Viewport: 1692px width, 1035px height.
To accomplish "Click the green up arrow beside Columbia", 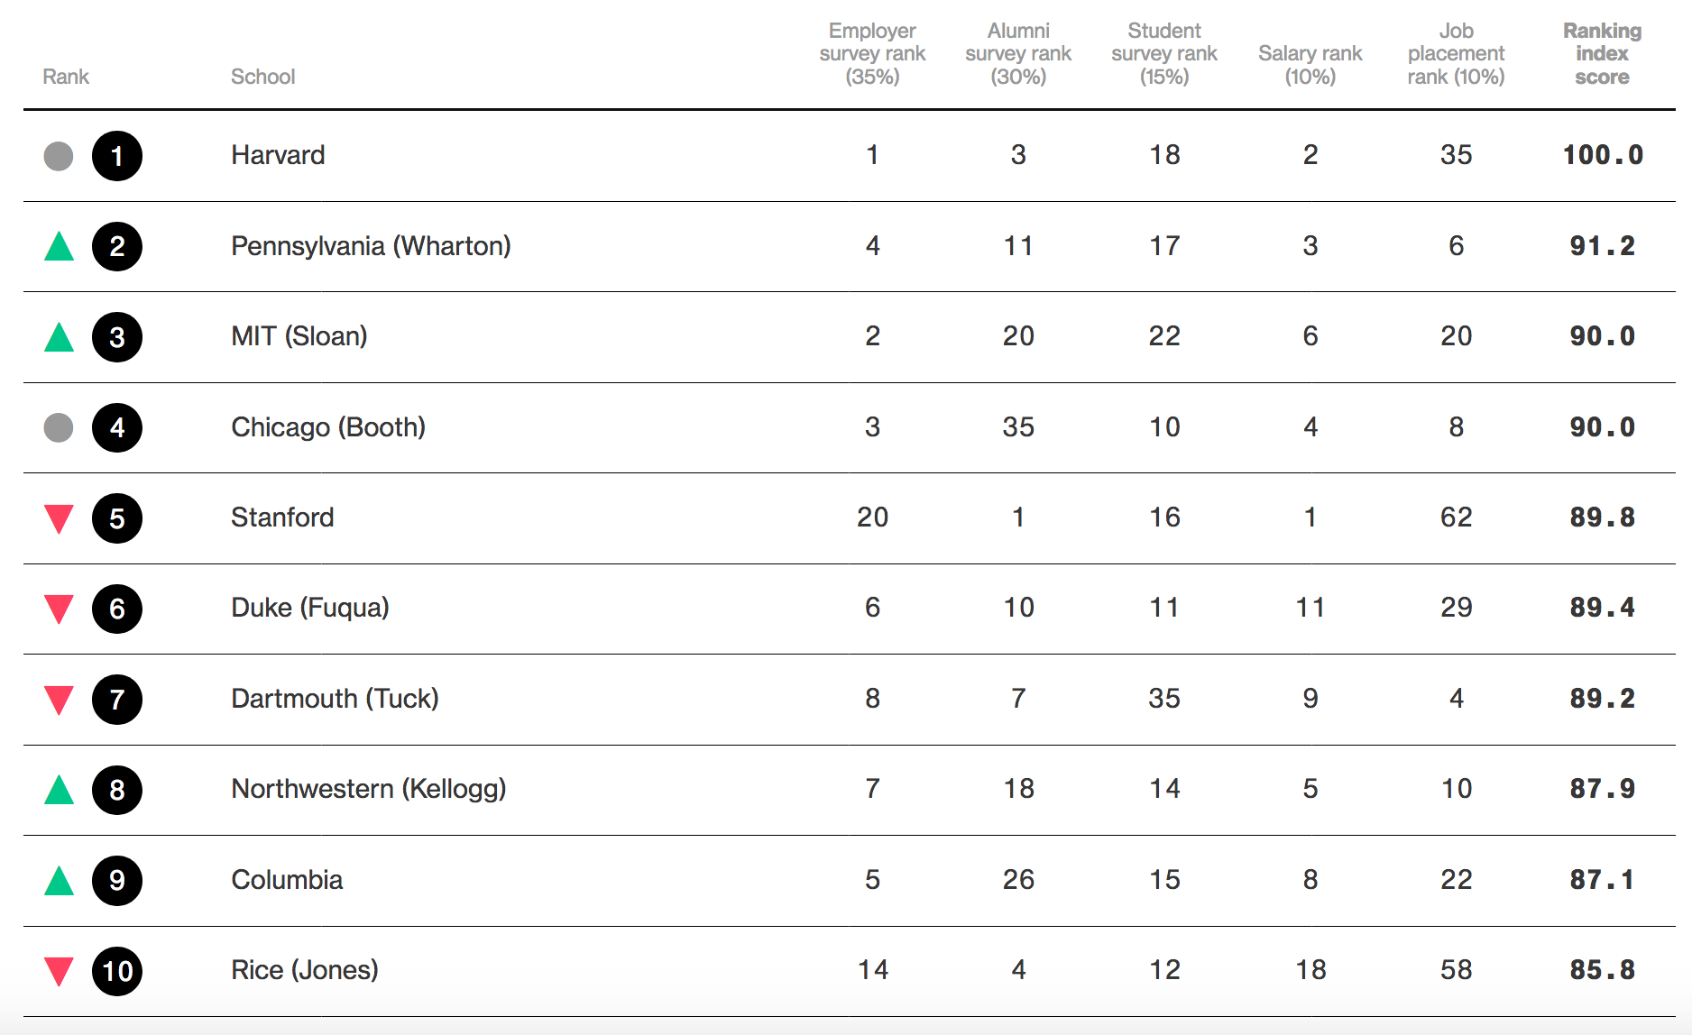I will point(59,881).
